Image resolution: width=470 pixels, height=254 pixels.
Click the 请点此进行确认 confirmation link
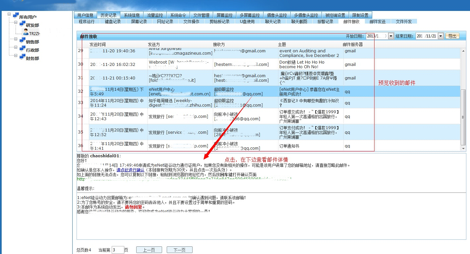click(130, 170)
